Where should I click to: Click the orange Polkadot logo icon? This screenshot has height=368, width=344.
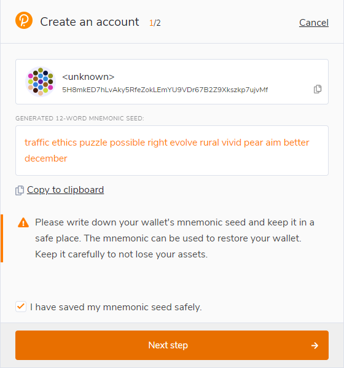pyautogui.click(x=24, y=20)
